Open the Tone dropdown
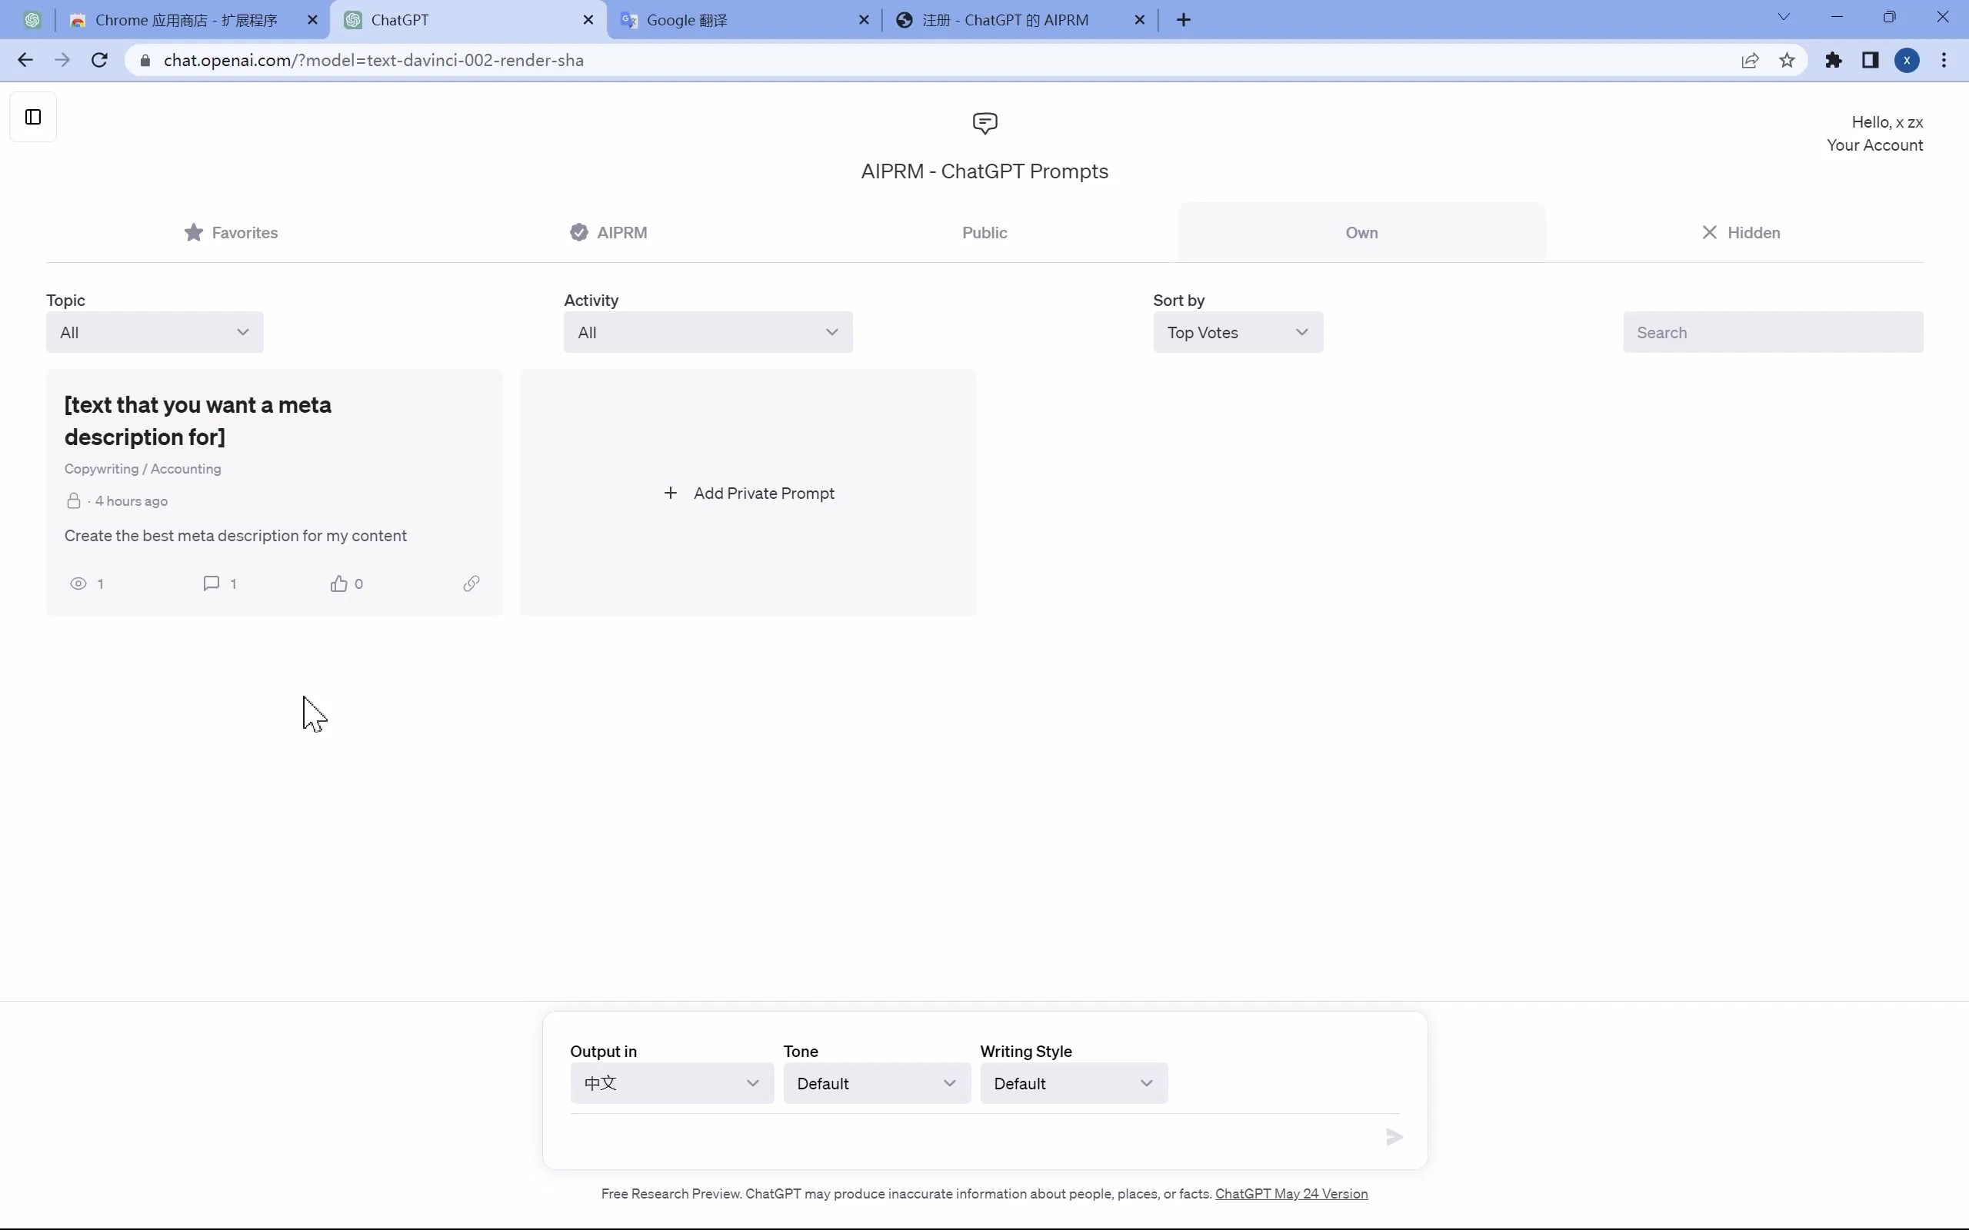 tap(876, 1082)
